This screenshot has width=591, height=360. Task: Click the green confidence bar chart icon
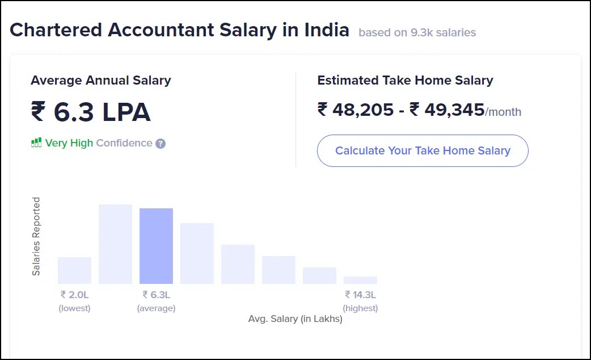(36, 143)
